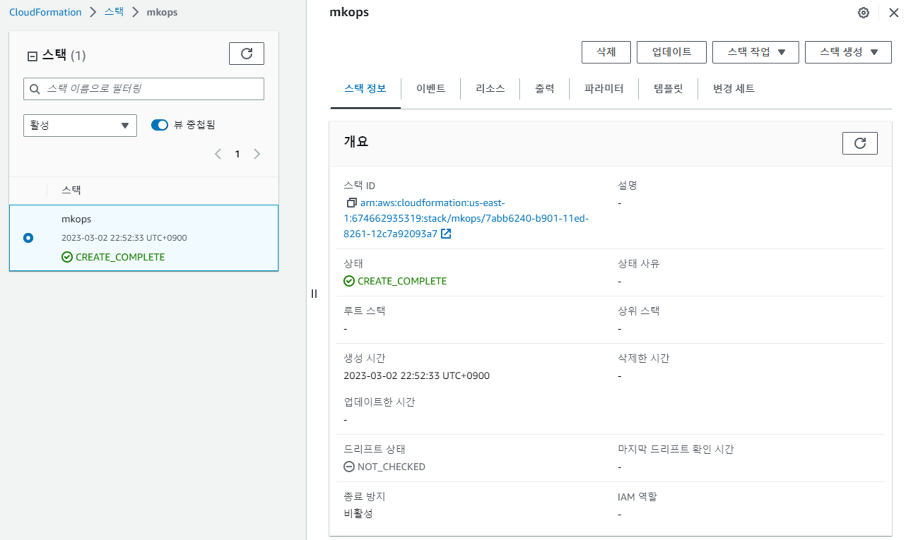The width and height of the screenshot is (906, 540).
Task: Go to next page of stacks
Action: click(x=257, y=154)
